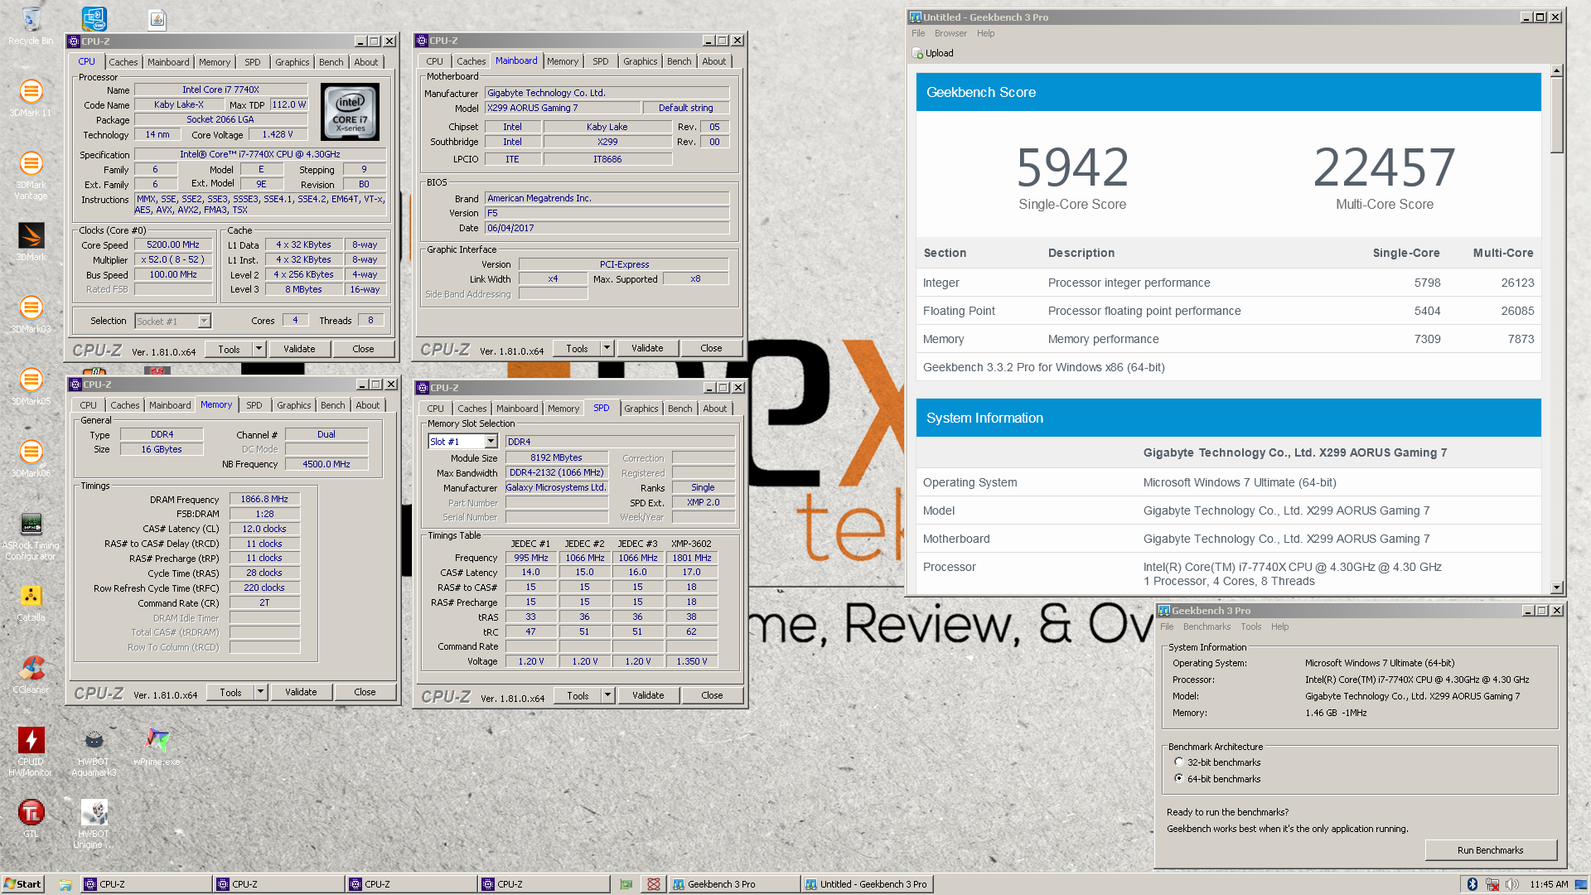Image resolution: width=1591 pixels, height=895 pixels.
Task: Click the Upload icon in Geekbench
Action: pyautogui.click(x=918, y=53)
